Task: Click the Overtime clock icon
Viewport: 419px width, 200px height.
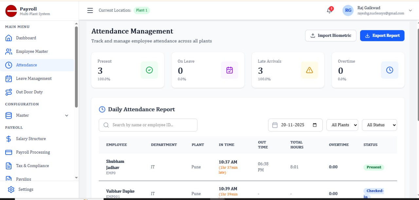Action: tap(390, 70)
